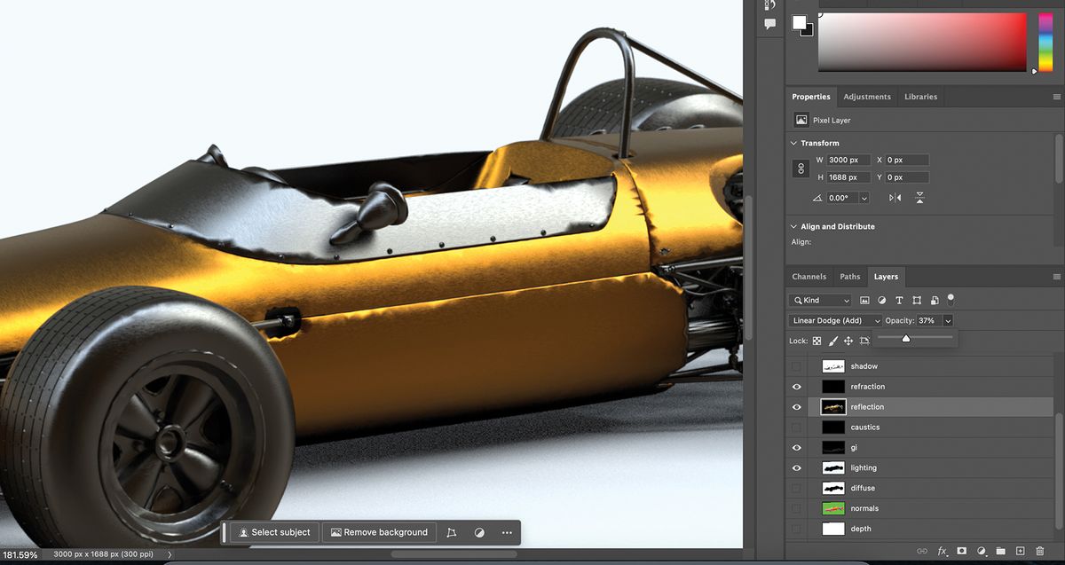This screenshot has width=1065, height=565.
Task: Add a layer mask
Action: click(961, 551)
